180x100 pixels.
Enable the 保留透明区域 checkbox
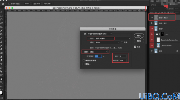point(84,60)
